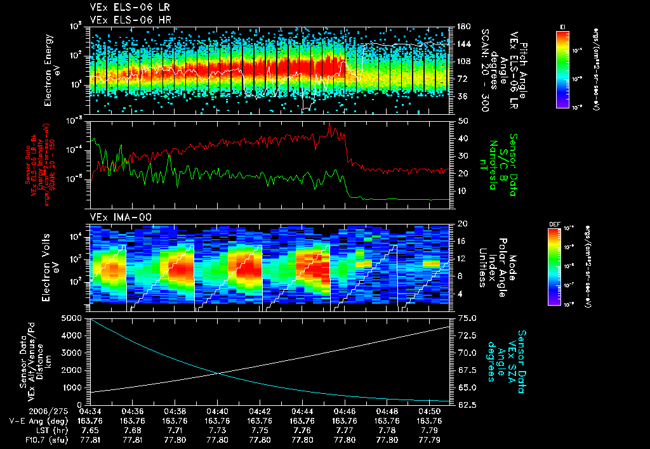Click the '04:42' time tick label
Viewport: 650px width, 449px height.
[x=260, y=412]
